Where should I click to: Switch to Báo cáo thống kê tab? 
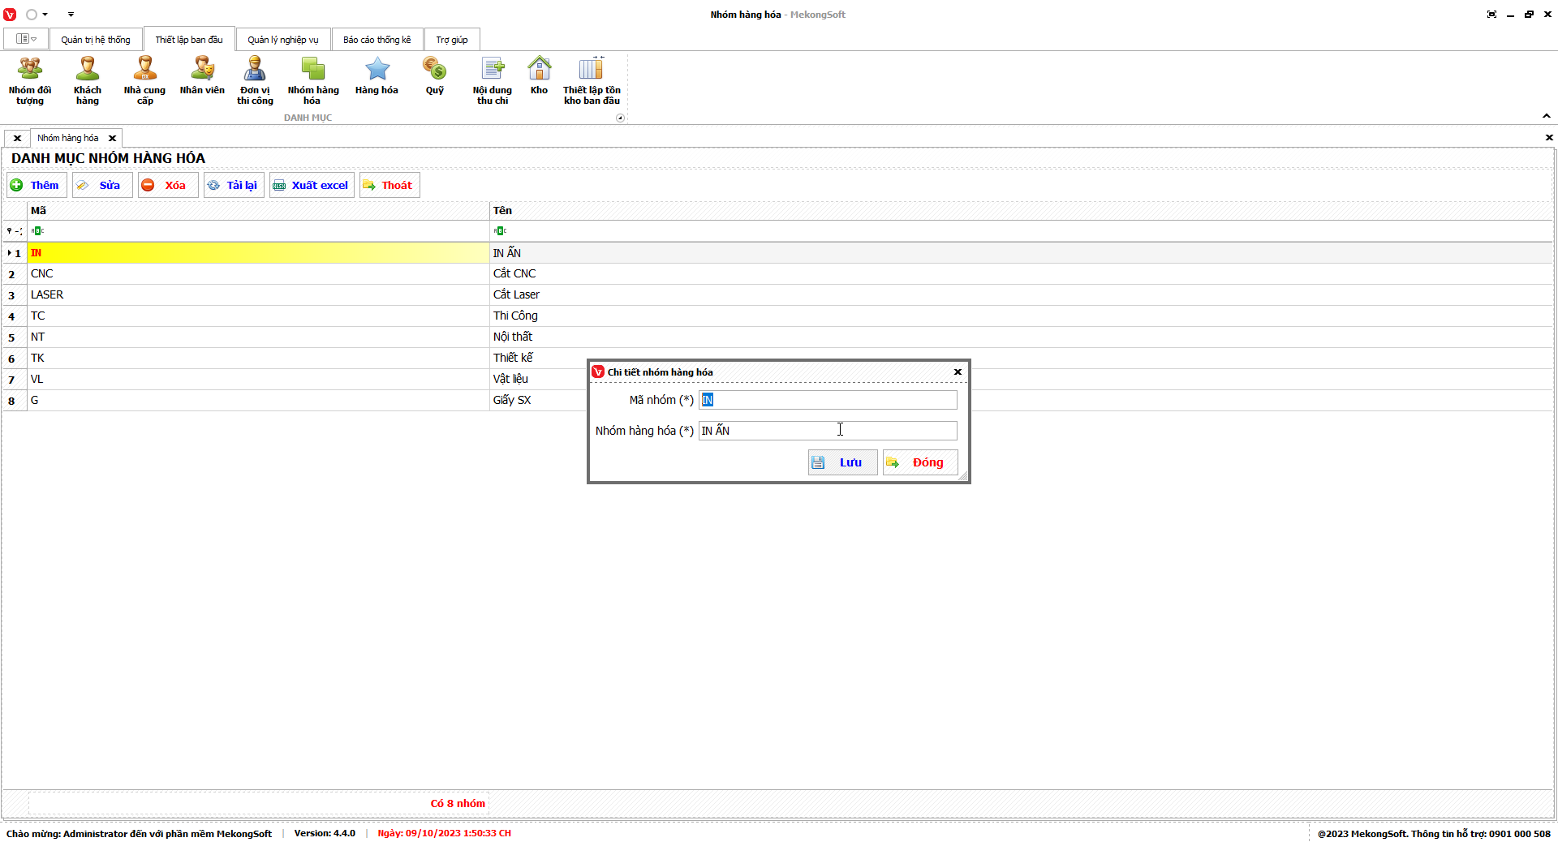pos(377,40)
